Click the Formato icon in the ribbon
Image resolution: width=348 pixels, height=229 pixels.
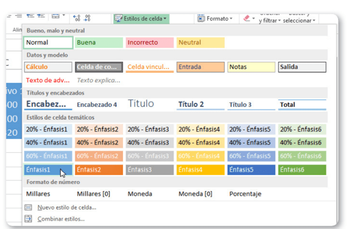tap(201, 18)
